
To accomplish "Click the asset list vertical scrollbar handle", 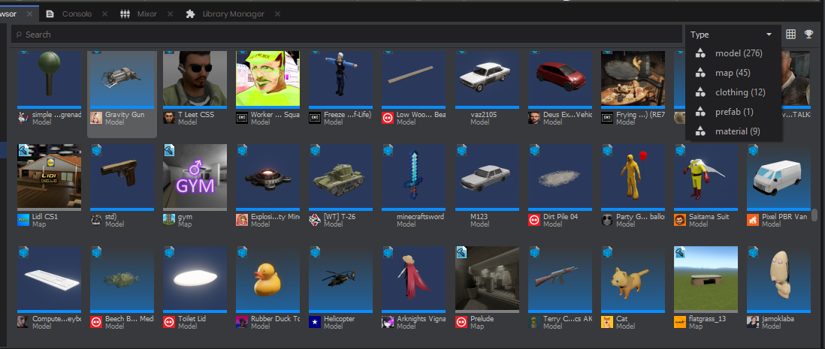I will click(814, 215).
